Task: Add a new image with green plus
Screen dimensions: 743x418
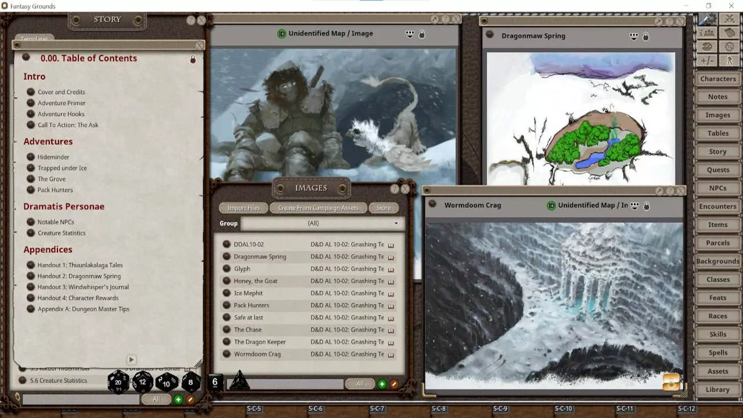Action: point(382,384)
